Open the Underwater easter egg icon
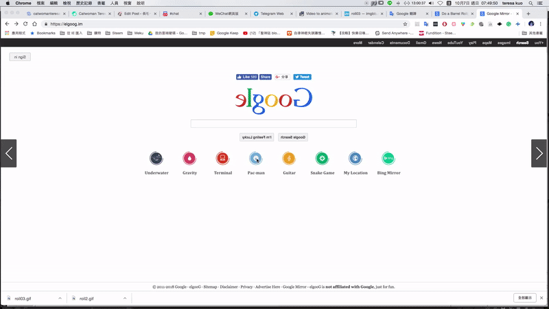Image resolution: width=549 pixels, height=309 pixels. [156, 159]
